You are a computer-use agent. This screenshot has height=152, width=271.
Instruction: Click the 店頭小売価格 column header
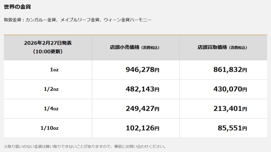click(x=125, y=47)
